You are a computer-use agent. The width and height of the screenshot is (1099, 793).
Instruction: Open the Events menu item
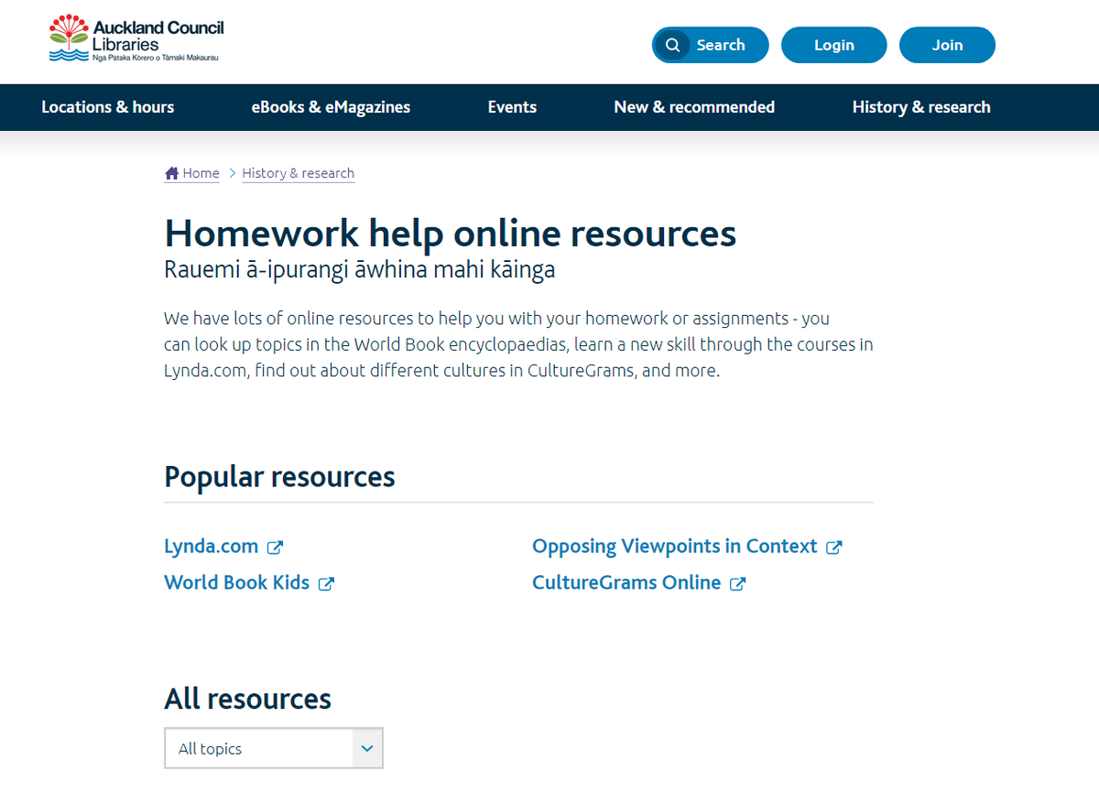pos(512,107)
